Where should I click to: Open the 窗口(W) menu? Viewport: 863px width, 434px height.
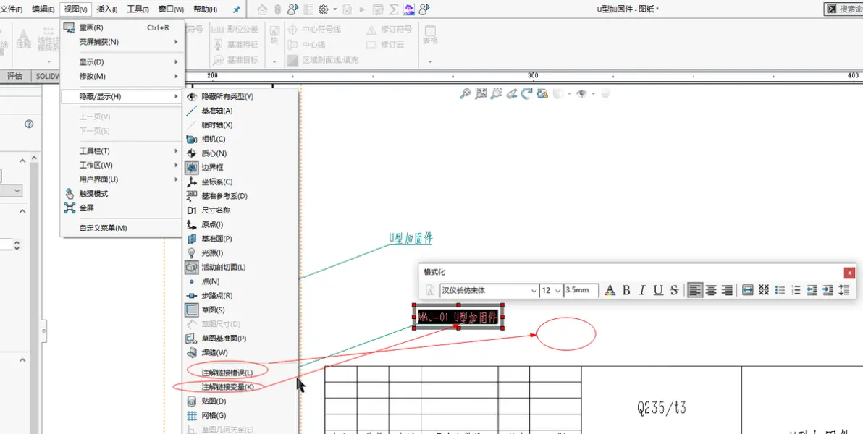[171, 9]
